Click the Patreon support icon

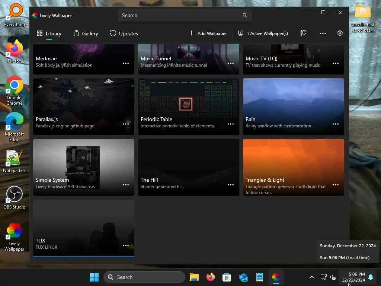[303, 33]
